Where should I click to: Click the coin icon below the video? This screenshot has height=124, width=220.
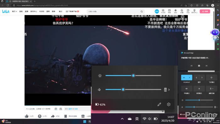coord(40,116)
